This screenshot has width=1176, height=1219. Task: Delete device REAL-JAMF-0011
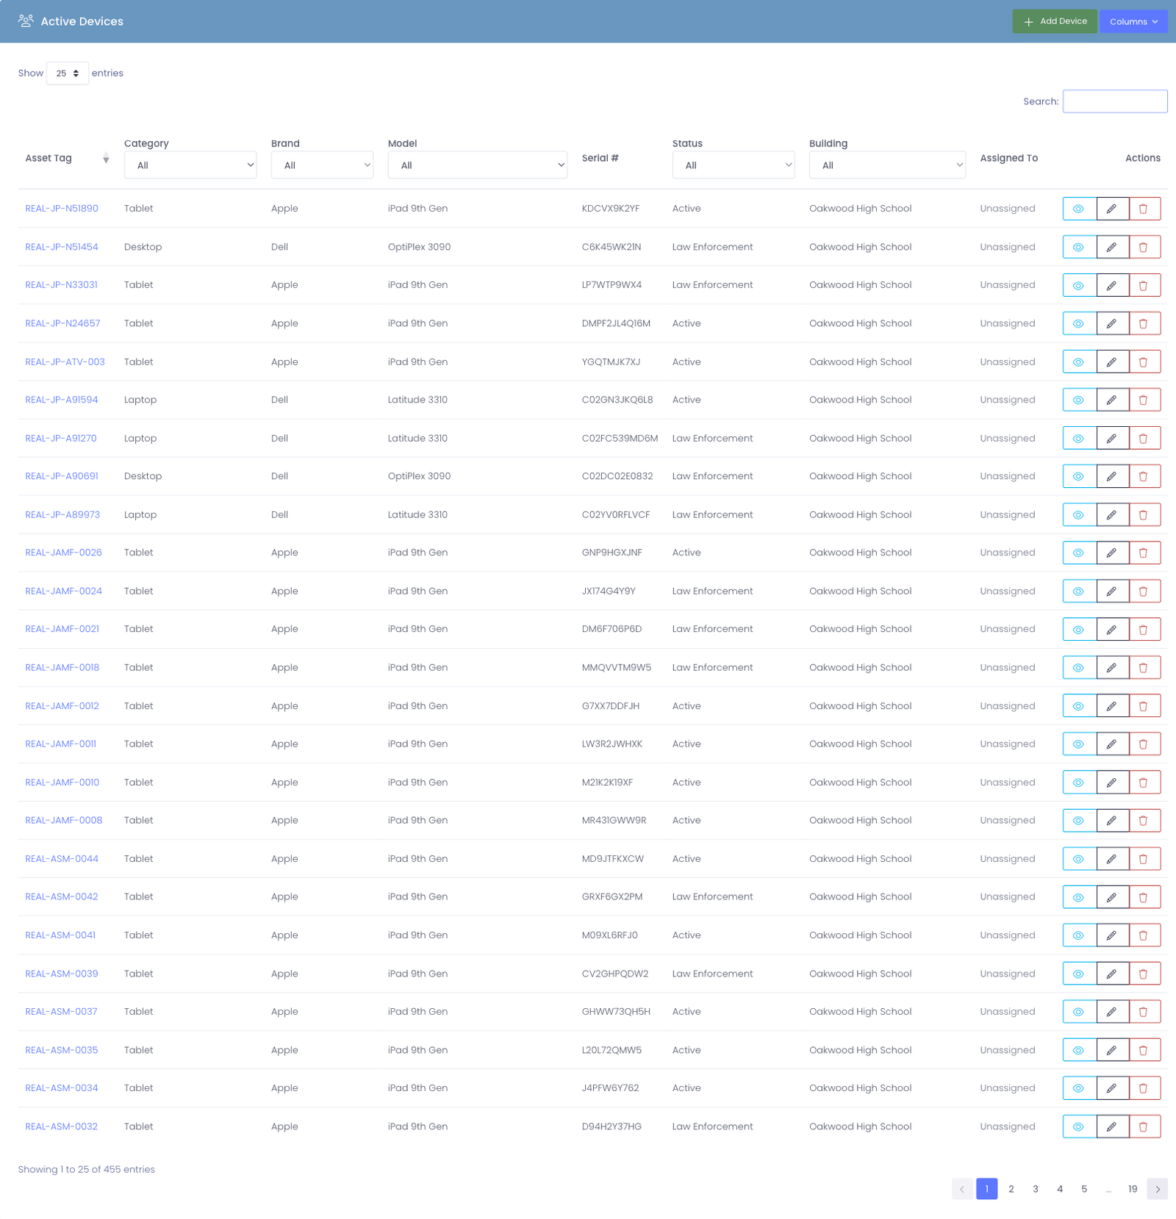tap(1144, 744)
